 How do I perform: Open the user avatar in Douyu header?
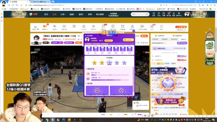point(187,14)
